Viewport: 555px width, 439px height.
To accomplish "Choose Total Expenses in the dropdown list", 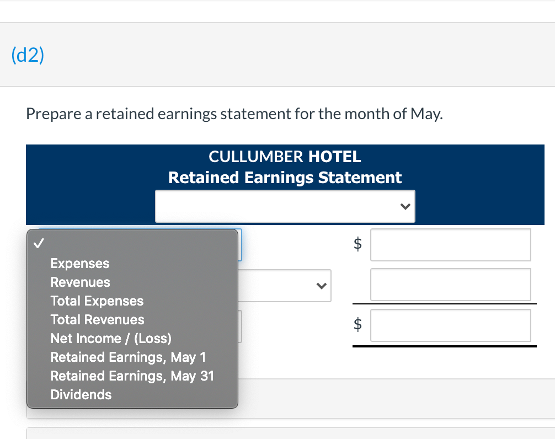I will tap(97, 301).
